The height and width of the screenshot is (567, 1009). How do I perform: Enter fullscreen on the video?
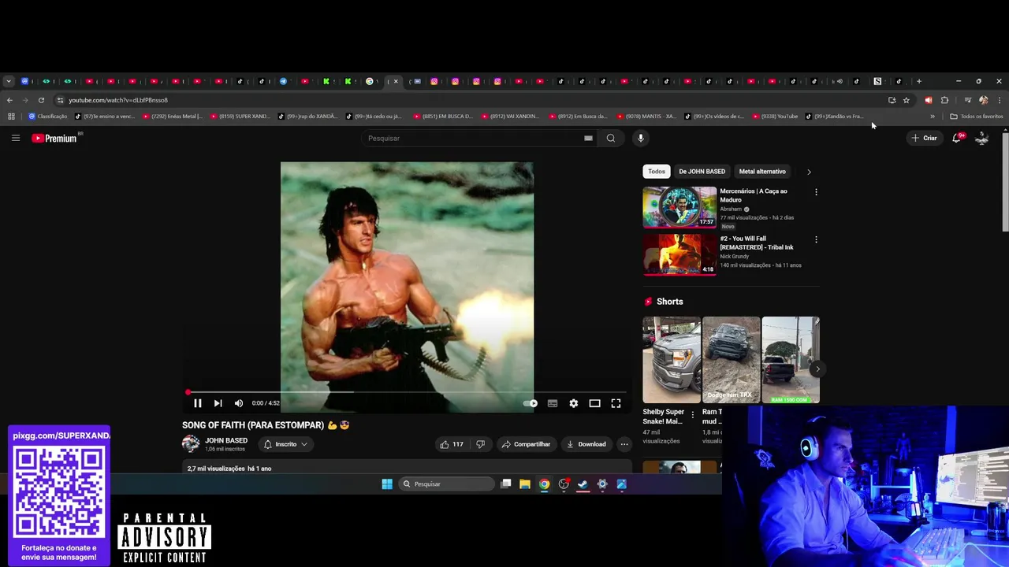point(616,403)
